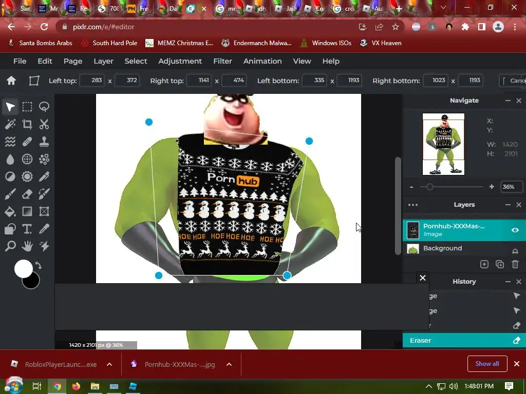Select the Liquify waves tool
Image resolution: width=526 pixels, height=394 pixels.
(10, 142)
